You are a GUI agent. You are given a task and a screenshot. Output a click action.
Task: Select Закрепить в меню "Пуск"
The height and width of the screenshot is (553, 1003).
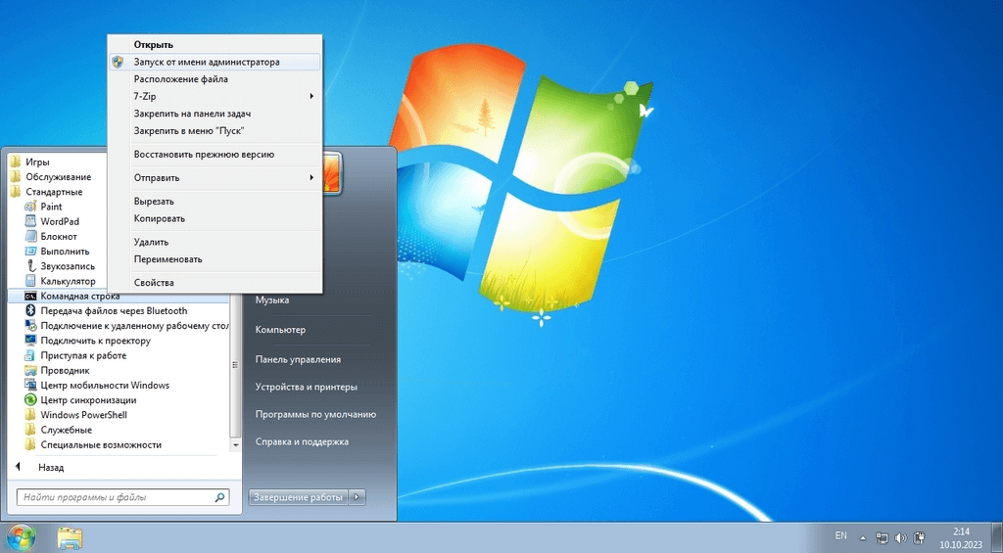click(x=215, y=130)
